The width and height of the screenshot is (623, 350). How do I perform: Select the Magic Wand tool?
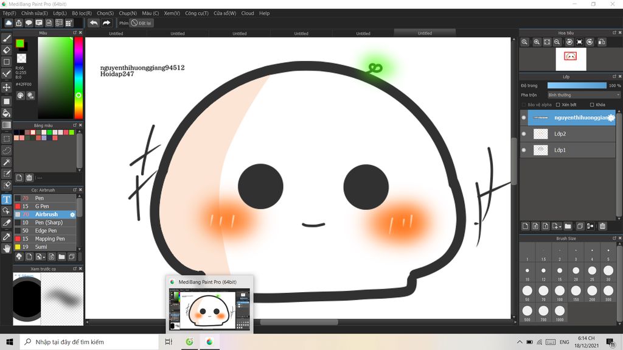6,162
